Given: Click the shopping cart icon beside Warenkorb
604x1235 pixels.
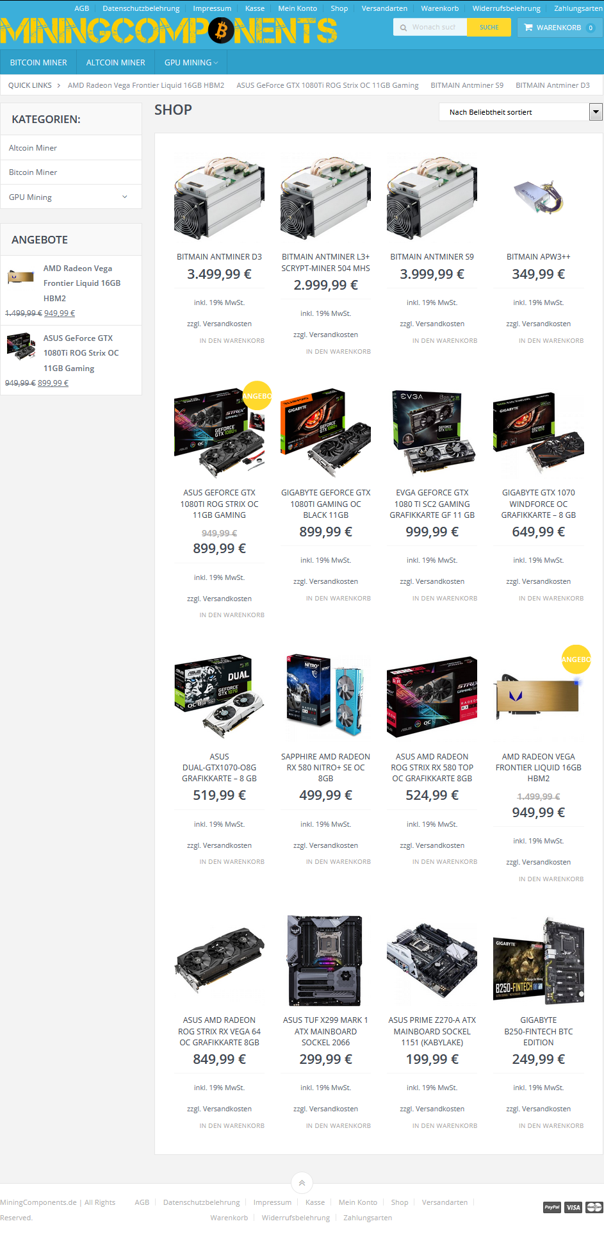Looking at the screenshot, I should (x=528, y=28).
